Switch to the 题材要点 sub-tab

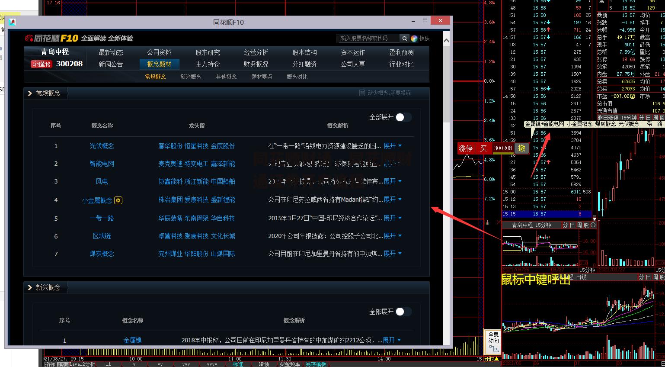point(262,77)
